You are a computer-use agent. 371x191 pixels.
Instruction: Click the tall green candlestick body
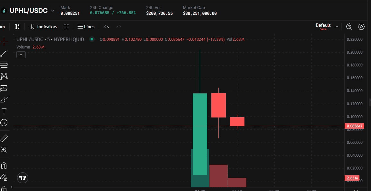(x=200, y=134)
